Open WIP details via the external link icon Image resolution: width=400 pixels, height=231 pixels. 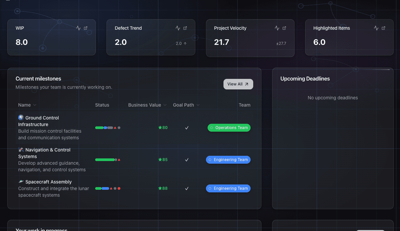(x=86, y=28)
